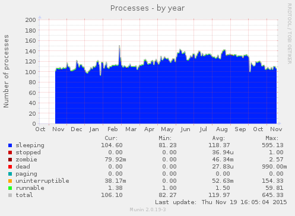295x216 pixels.
Task: Click the chart title 'Processes - by year'
Action: click(147, 8)
